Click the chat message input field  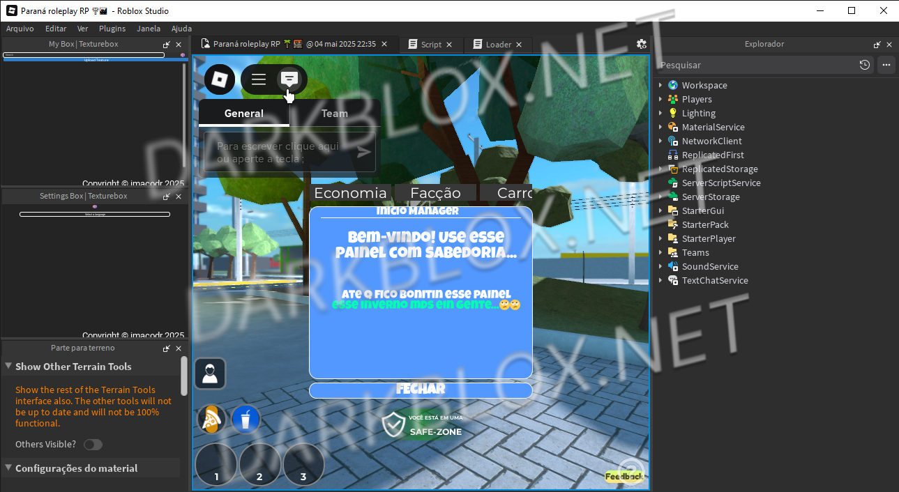289,153
